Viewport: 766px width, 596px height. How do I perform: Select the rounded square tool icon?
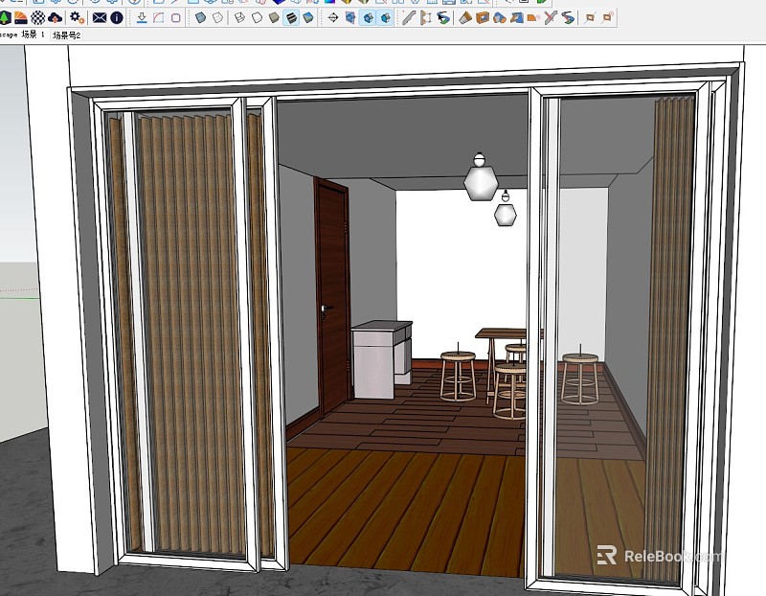tap(176, 18)
